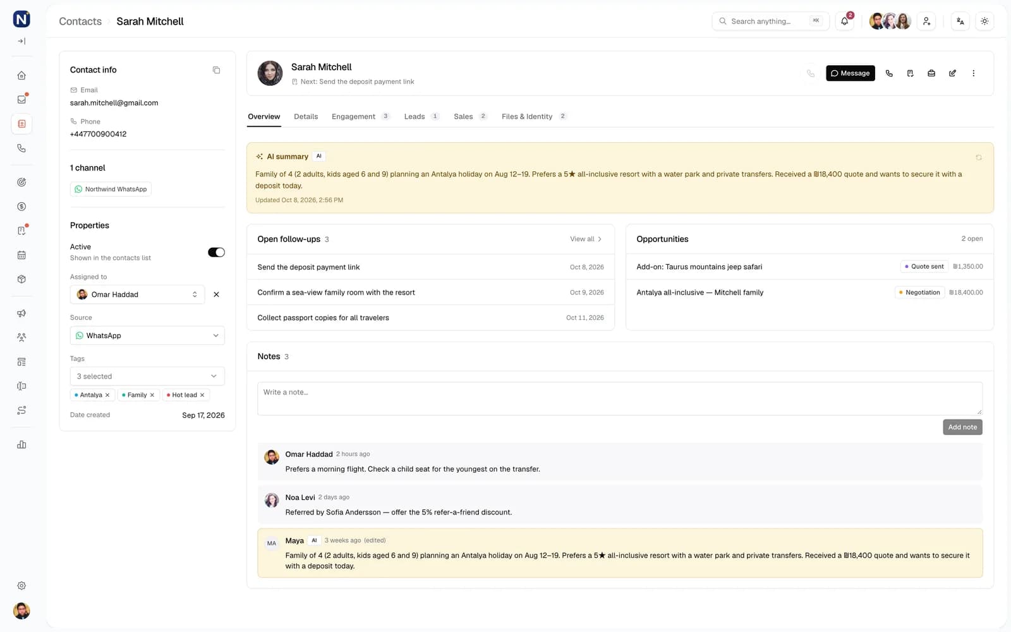Remove the Hot lead tag
The image size is (1011, 632).
coord(202,395)
